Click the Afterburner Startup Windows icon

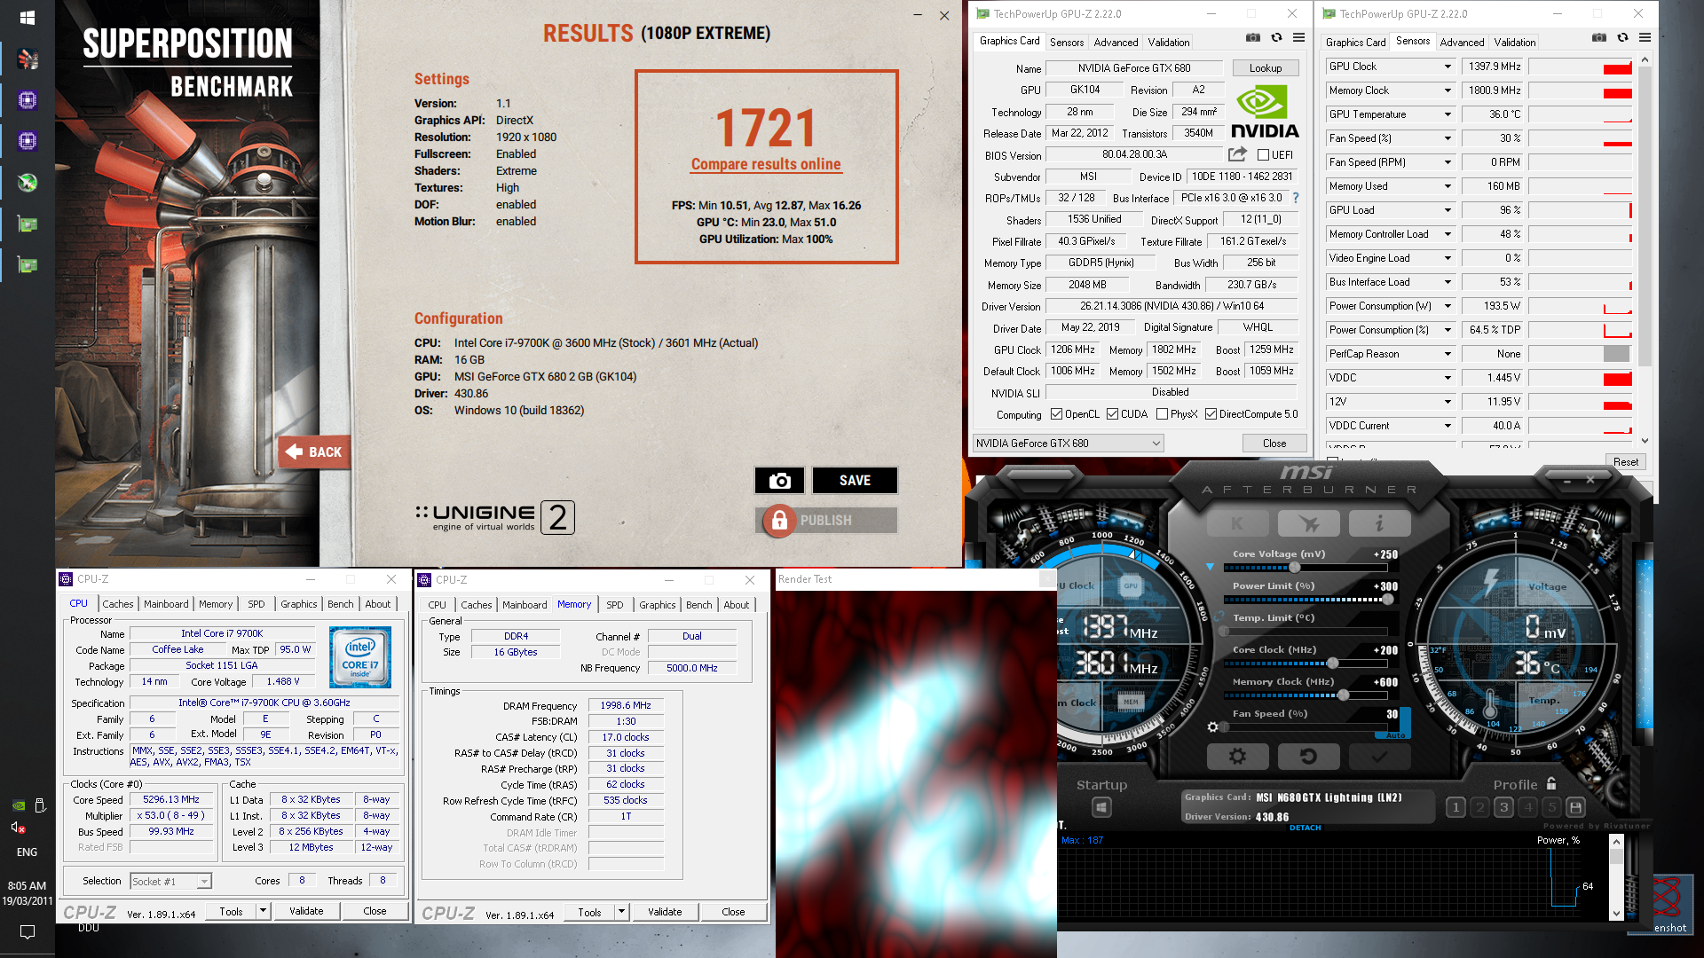tap(1101, 807)
